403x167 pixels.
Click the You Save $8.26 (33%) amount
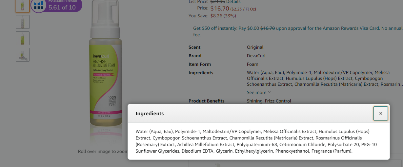[223, 16]
